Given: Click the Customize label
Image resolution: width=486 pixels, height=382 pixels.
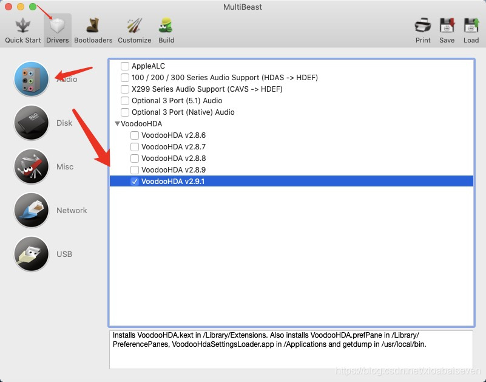Looking at the screenshot, I should (x=134, y=40).
